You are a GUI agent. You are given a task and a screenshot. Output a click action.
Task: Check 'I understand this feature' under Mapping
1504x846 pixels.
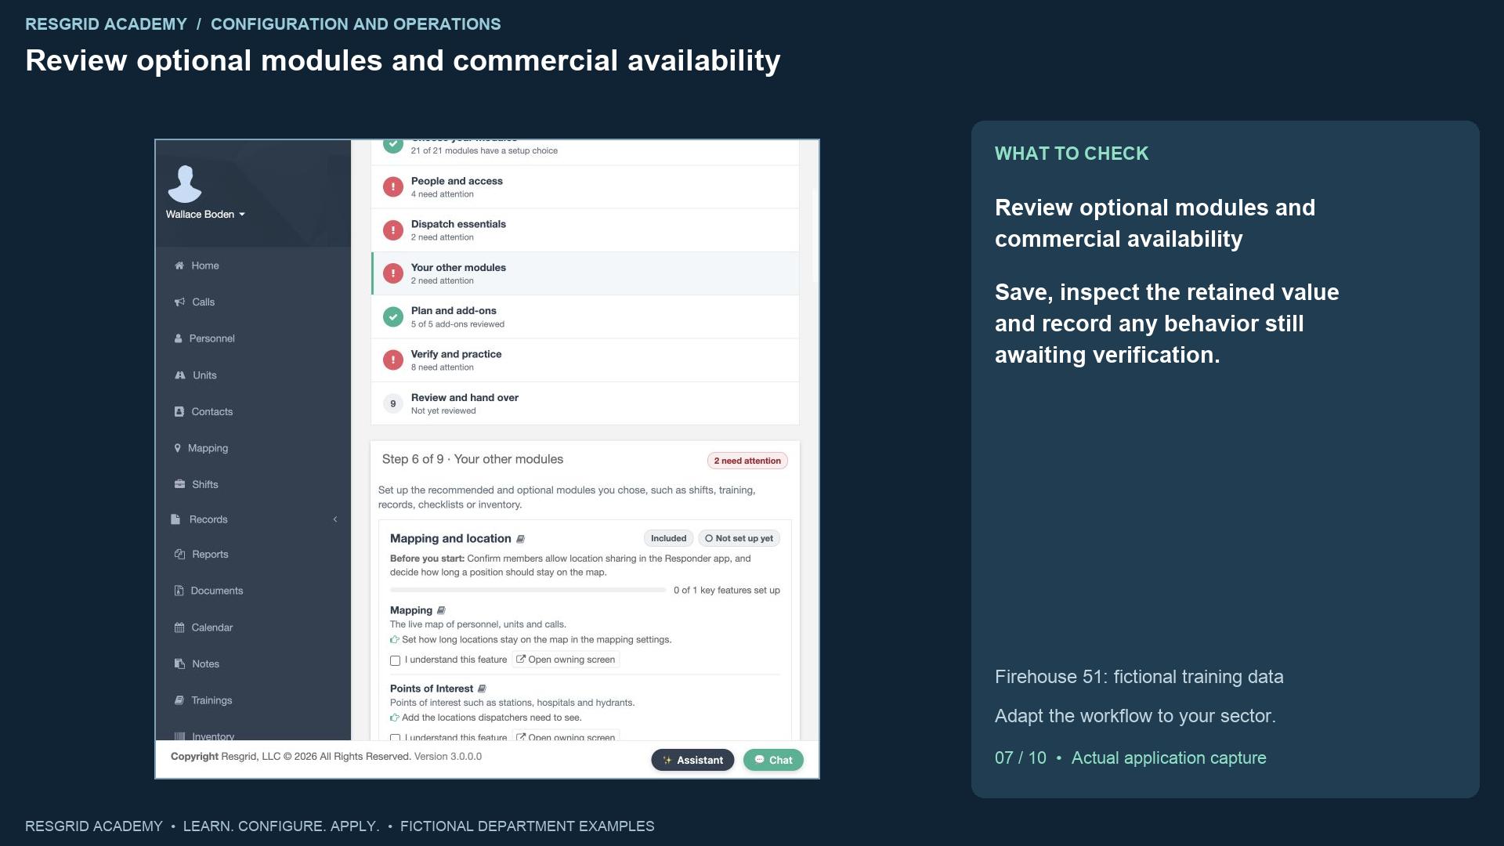click(x=396, y=660)
